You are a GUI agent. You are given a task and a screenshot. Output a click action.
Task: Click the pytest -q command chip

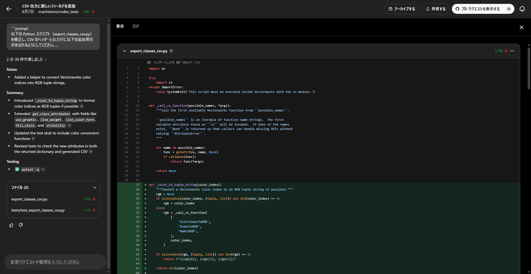tap(31, 170)
